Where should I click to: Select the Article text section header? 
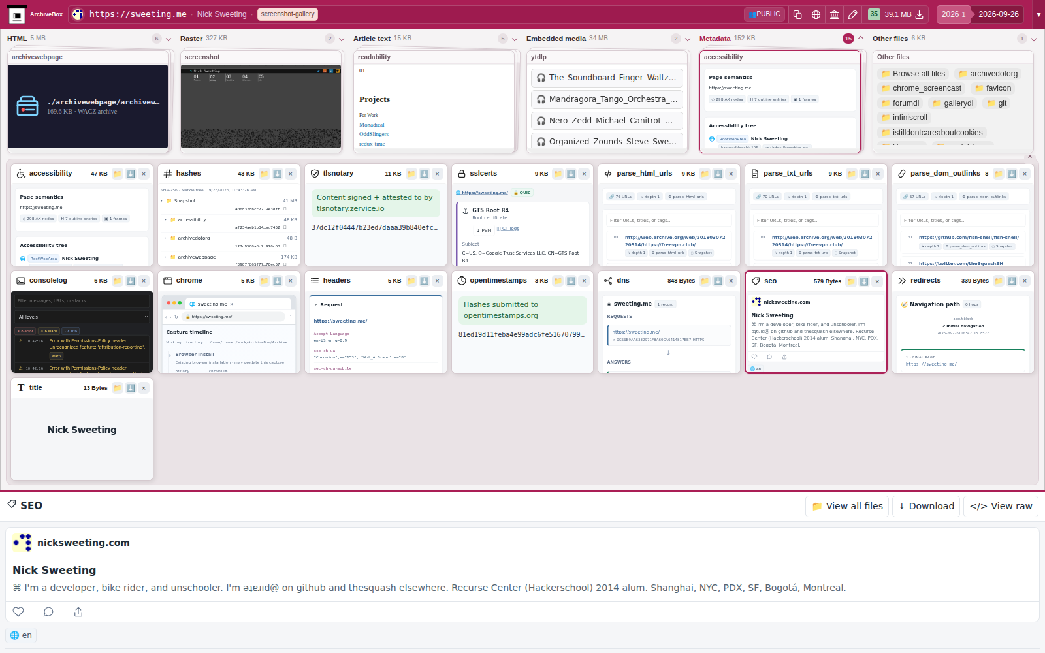click(x=372, y=39)
